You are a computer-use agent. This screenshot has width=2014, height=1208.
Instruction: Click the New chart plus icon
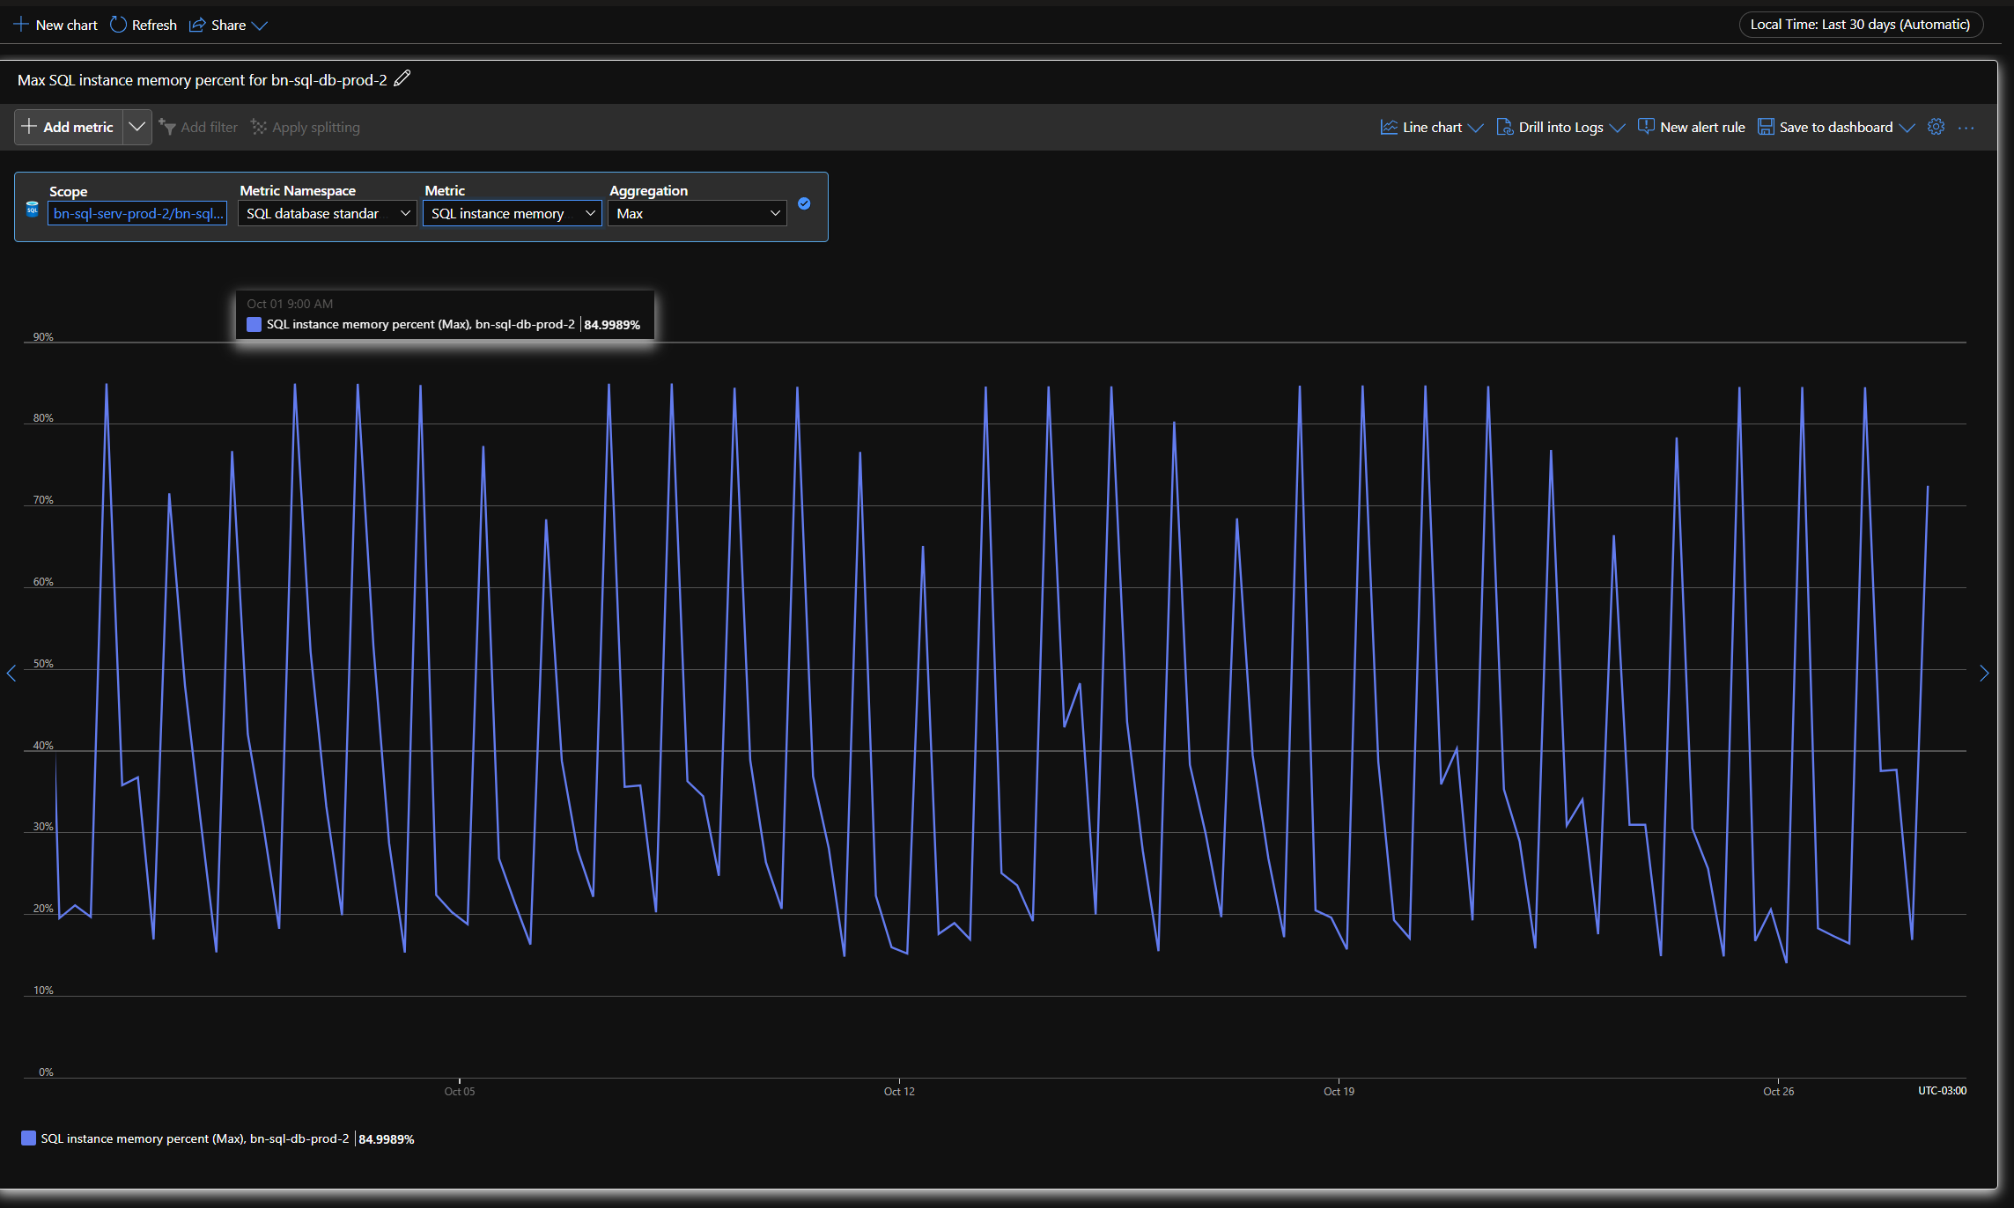click(21, 25)
